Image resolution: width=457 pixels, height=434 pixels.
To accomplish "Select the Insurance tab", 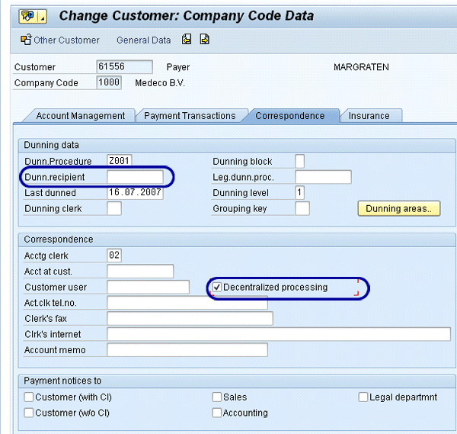I will pyautogui.click(x=369, y=116).
